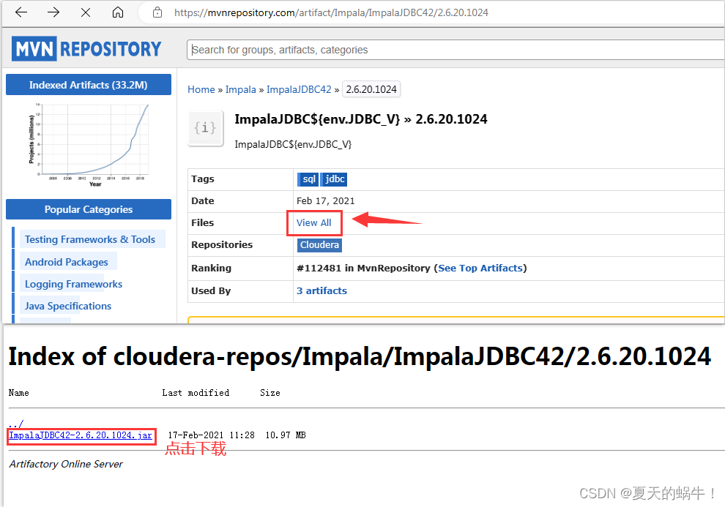Download ImpalaJDBC42-2.6.20.1024.jar file
The image size is (725, 507).
(x=81, y=435)
